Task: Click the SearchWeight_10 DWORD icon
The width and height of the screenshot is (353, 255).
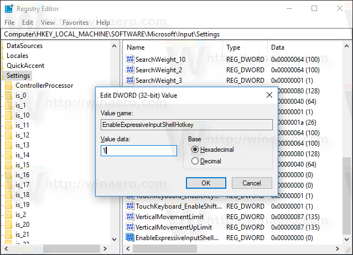Action: 130,59
